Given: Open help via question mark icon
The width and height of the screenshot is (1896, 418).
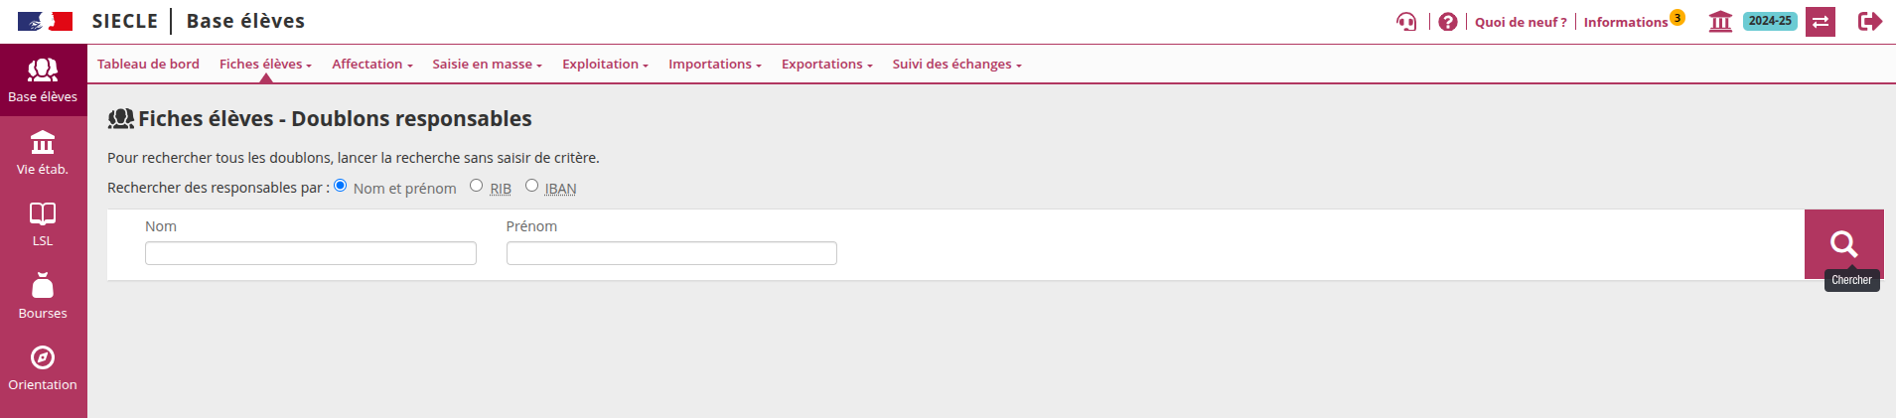Looking at the screenshot, I should pyautogui.click(x=1448, y=22).
